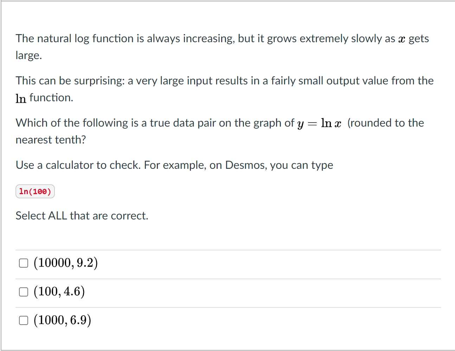Viewport: 455px width, 351px height.
Task: Click the y = ln x equation
Action: (x=319, y=123)
